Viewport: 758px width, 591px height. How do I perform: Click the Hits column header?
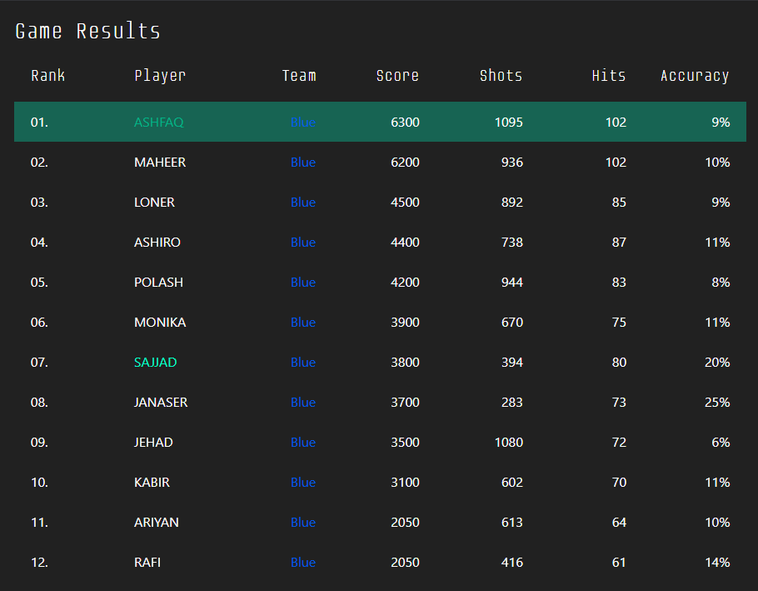tap(609, 76)
